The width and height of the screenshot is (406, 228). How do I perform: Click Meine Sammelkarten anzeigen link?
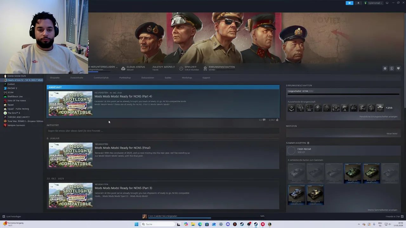click(x=383, y=210)
